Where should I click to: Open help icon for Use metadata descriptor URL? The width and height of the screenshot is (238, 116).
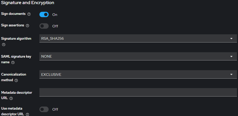coord(27,114)
